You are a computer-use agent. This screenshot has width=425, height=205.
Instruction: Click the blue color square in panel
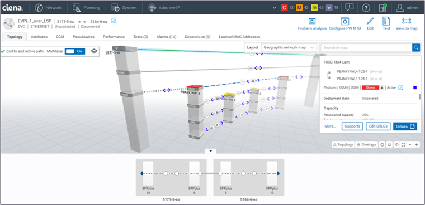[x=415, y=87]
